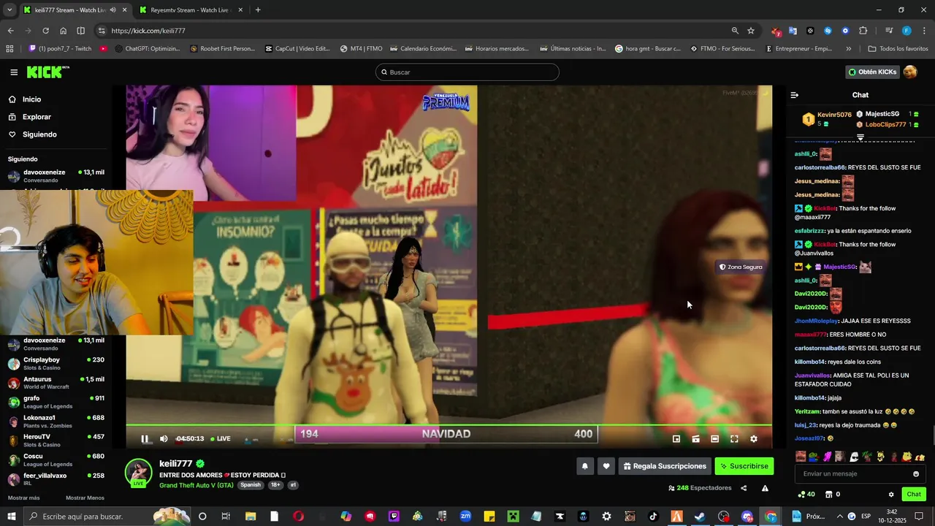Toggle stream notifications bell button
This screenshot has height=526, width=935.
click(584, 466)
